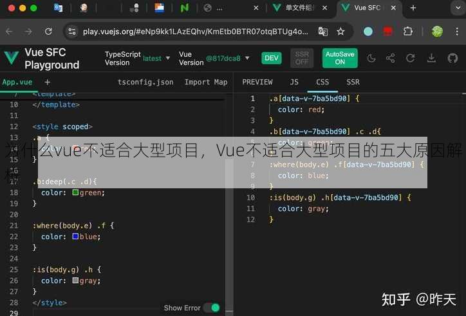Go forward in browser history
Screen dimensions: 466x316
[x=28, y=31]
